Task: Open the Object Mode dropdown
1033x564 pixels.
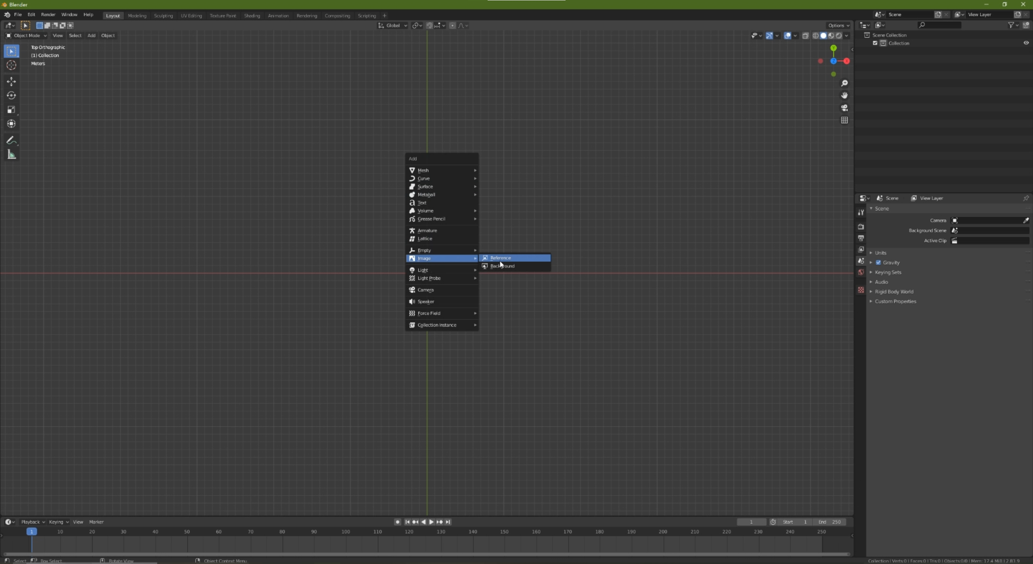Action: pyautogui.click(x=27, y=36)
